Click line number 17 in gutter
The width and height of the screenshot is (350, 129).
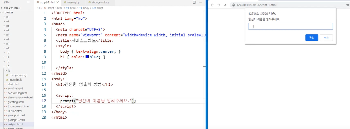tap(44, 101)
